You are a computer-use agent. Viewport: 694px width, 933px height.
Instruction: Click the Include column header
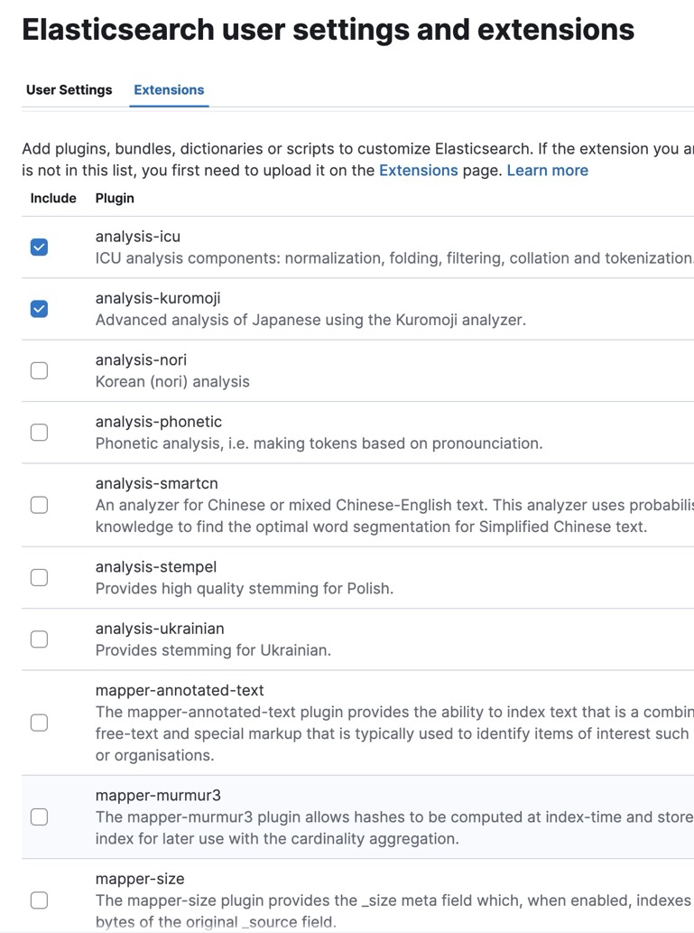pyautogui.click(x=53, y=199)
